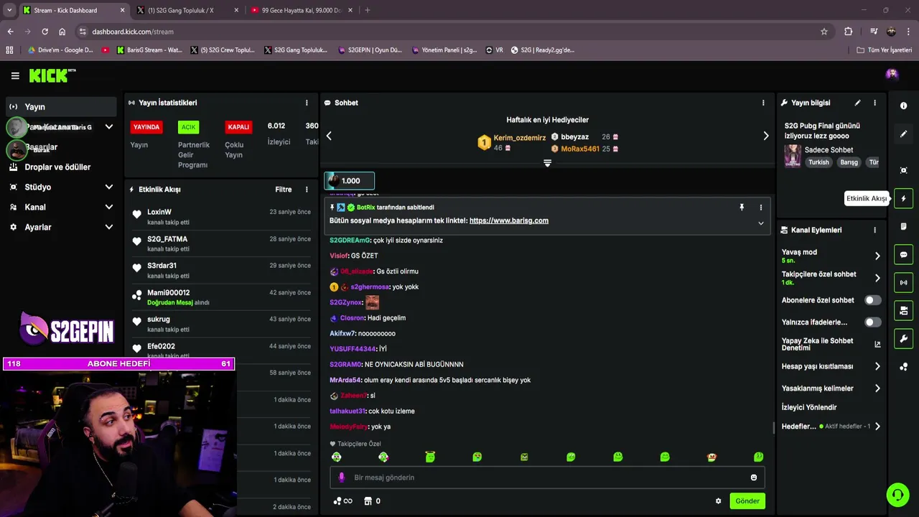Open a new browser tab
Screen dimensions: 919x517
pos(368,10)
